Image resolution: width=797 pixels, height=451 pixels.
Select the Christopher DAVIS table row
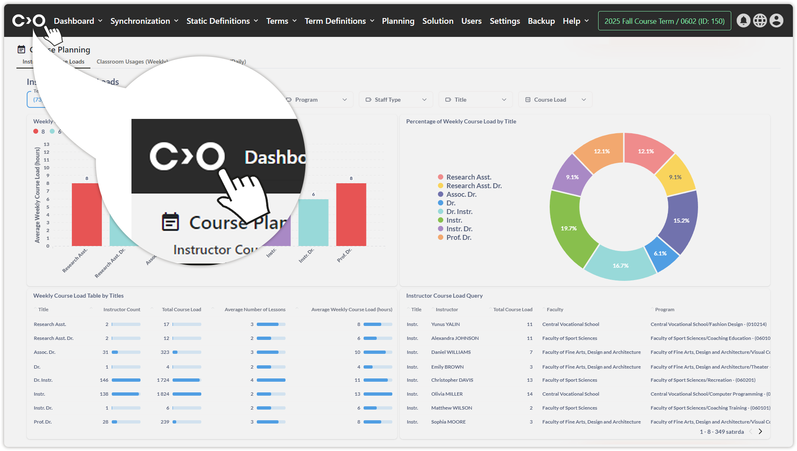point(452,380)
